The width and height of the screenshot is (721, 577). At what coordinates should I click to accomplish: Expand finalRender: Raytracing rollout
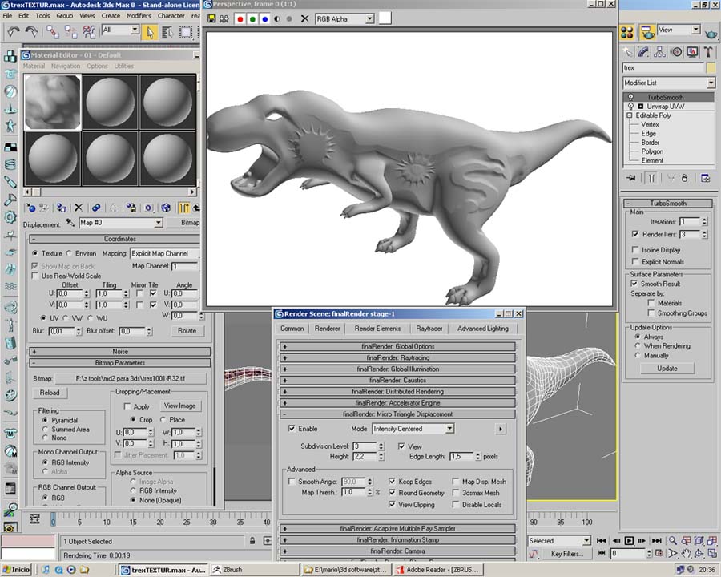[397, 357]
